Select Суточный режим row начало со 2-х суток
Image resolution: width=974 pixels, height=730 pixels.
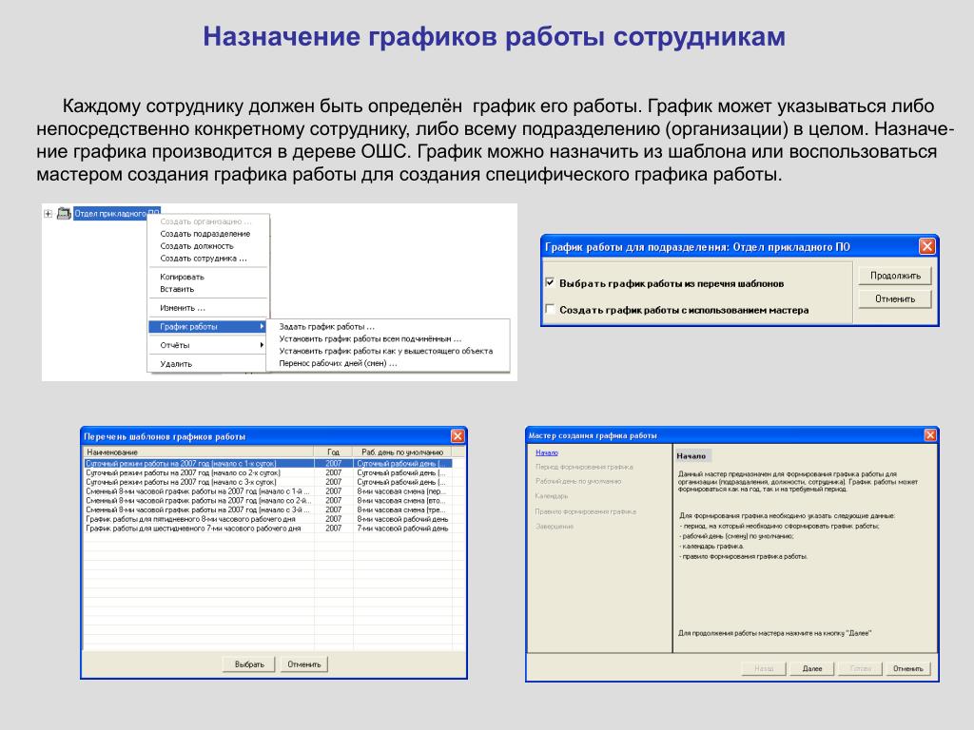(267, 473)
